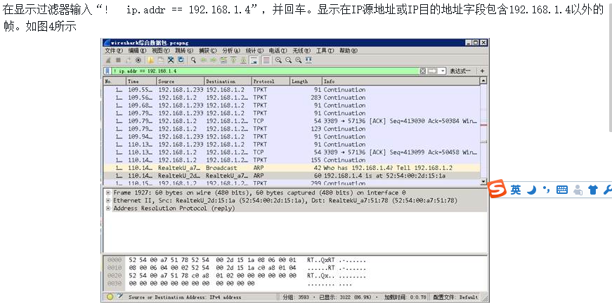Sort by the Source column header
This screenshot has width=612, height=307.
[x=181, y=81]
